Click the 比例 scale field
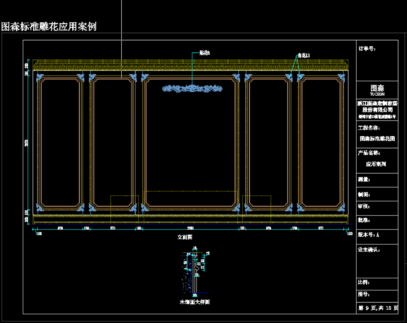 [x=364, y=283]
